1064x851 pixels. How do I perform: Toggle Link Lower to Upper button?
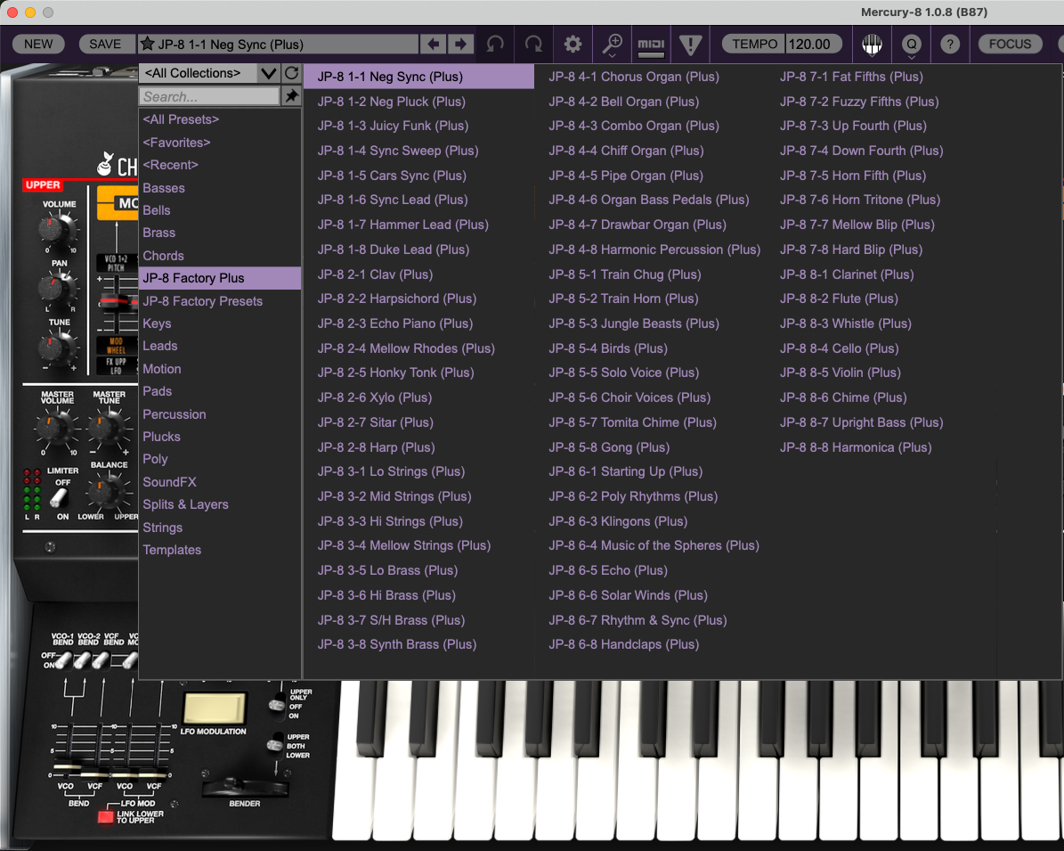106,815
